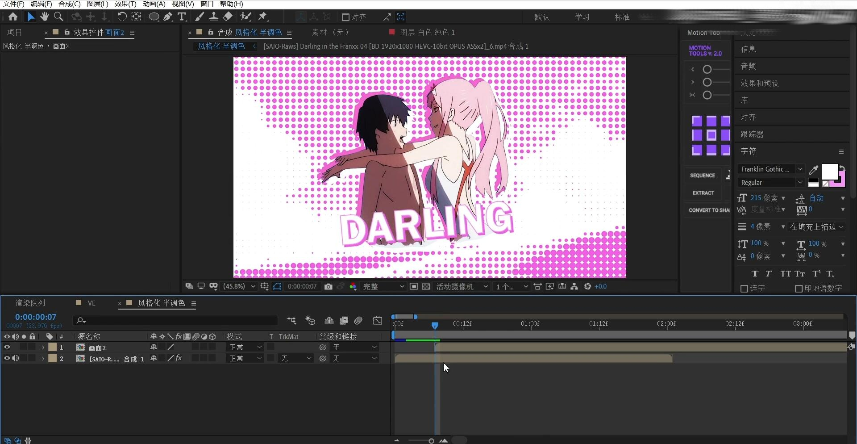The image size is (857, 444).
Task: Open the composition mini-flowchart icon
Action: click(291, 321)
